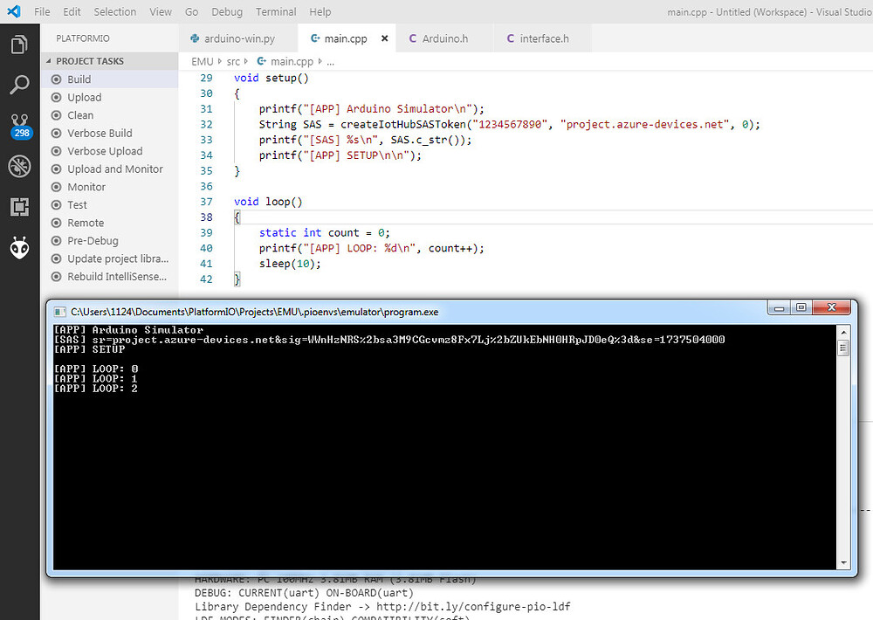Open the Search view
Screen dimensions: 873x620
pyautogui.click(x=20, y=85)
